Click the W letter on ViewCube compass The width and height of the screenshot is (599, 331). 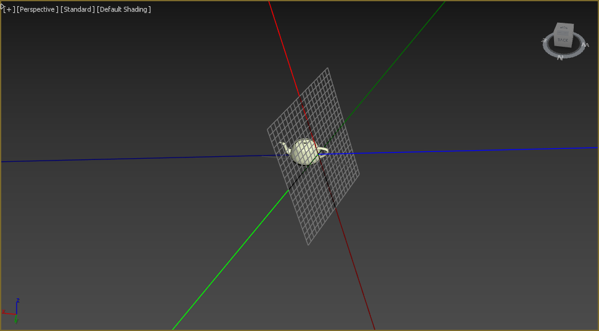[x=585, y=44]
